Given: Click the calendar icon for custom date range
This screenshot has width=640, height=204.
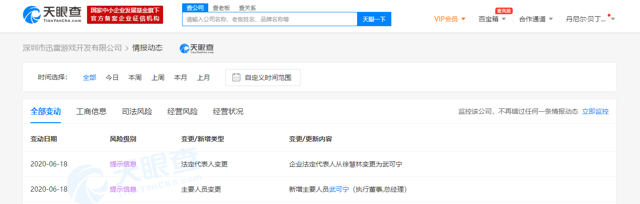Looking at the screenshot, I should pyautogui.click(x=236, y=78).
